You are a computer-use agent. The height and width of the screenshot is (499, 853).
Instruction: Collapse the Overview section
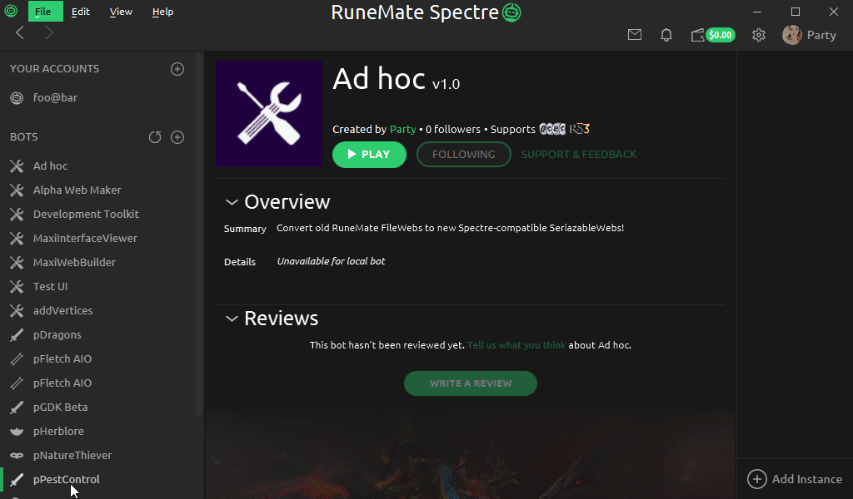click(232, 203)
